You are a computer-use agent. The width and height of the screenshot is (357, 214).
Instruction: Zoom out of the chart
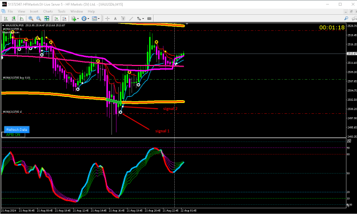pyautogui.click(x=39, y=19)
